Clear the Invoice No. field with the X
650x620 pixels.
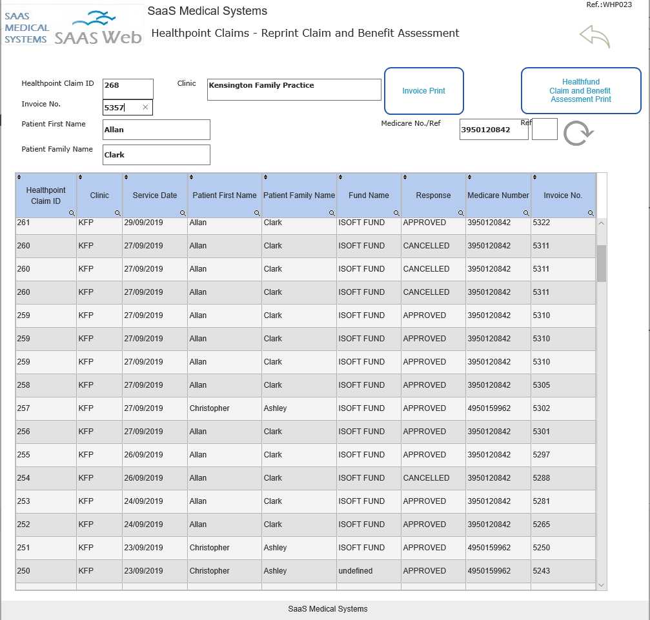(145, 107)
